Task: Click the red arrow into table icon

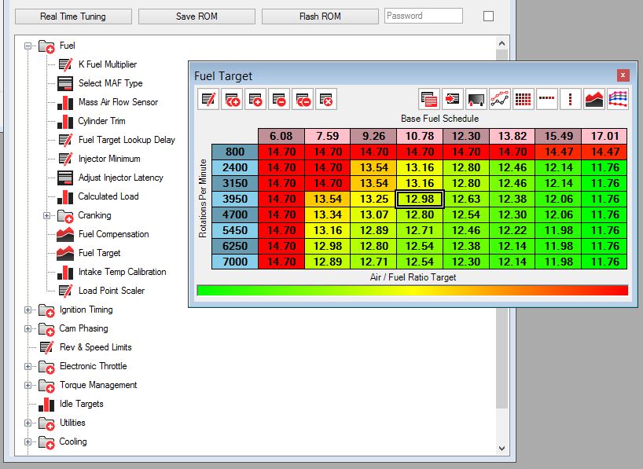Action: 453,99
